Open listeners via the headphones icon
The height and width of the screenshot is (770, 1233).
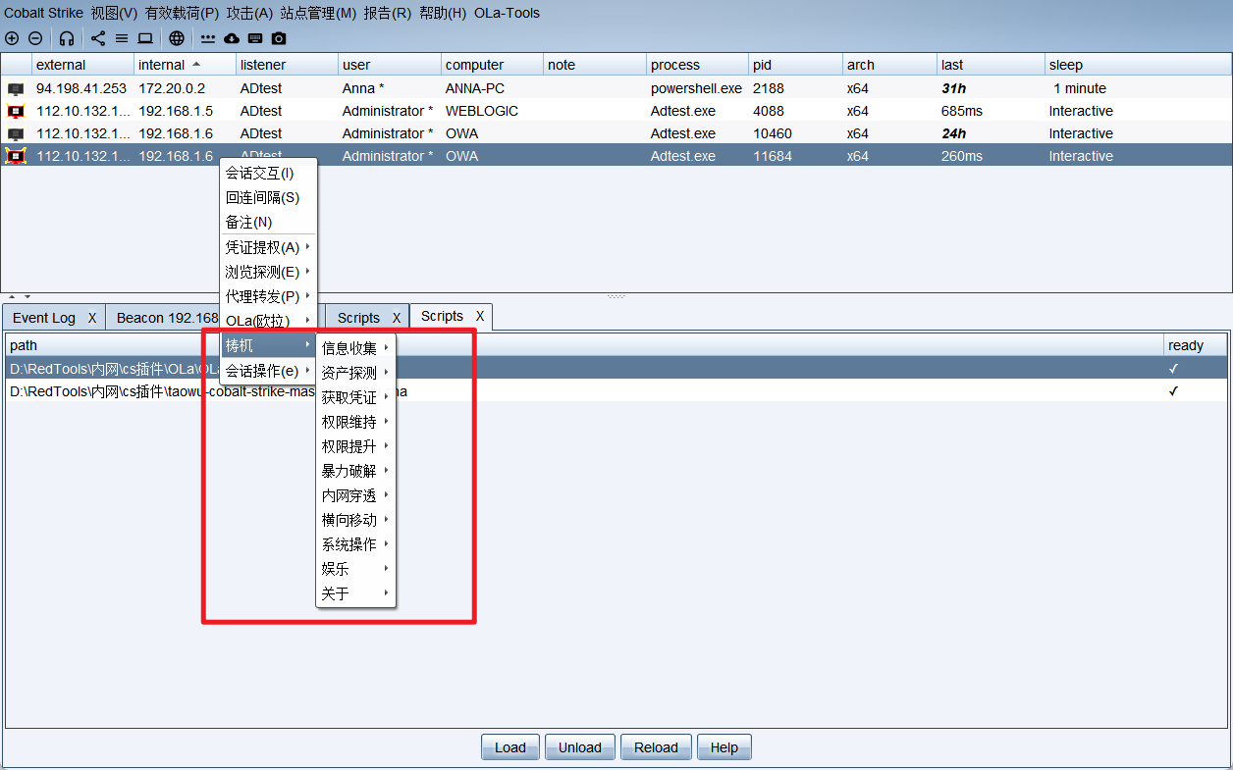[67, 38]
